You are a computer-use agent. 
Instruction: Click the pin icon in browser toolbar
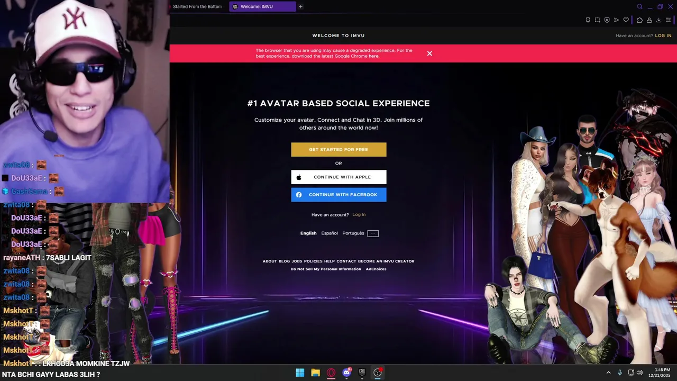[588, 20]
